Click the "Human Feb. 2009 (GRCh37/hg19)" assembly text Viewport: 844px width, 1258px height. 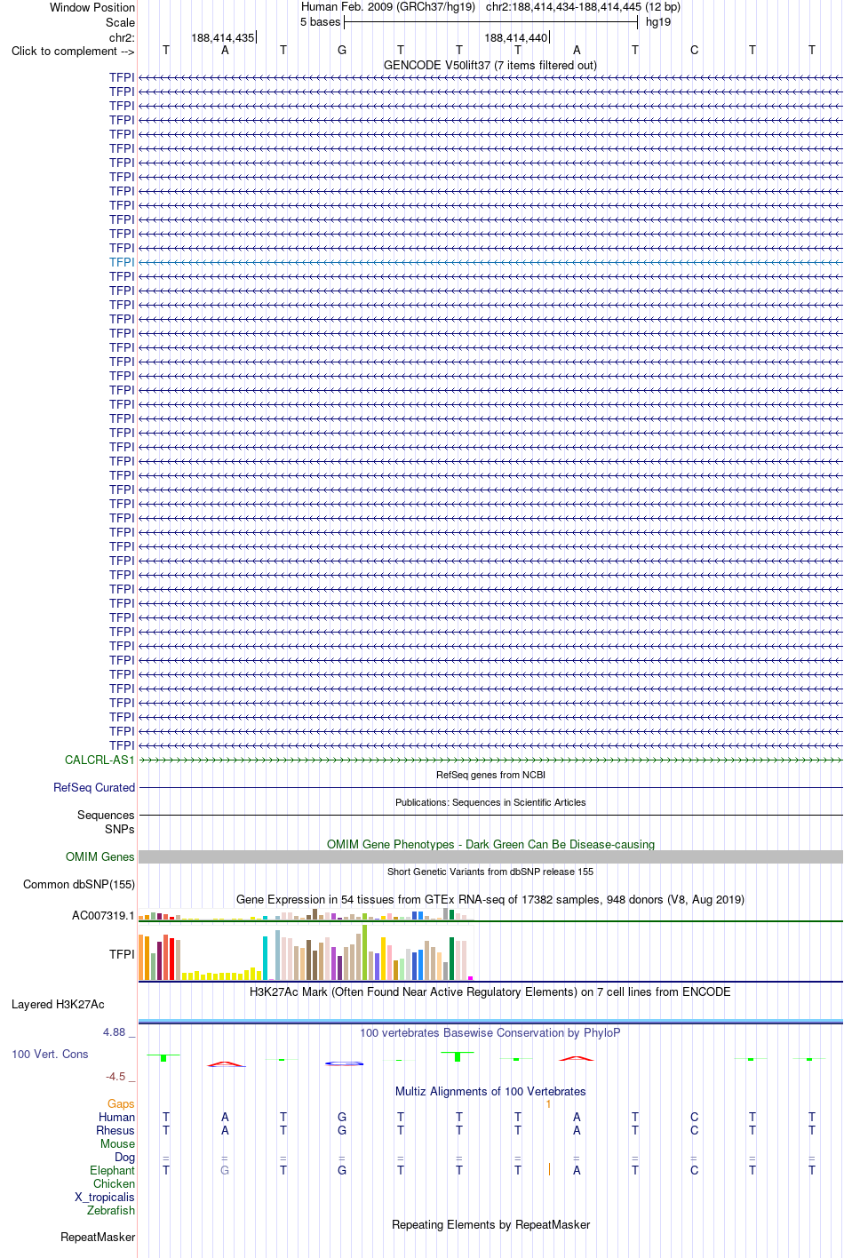[x=388, y=6]
